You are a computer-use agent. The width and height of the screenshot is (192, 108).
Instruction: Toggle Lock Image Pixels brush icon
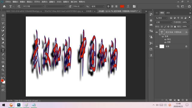[165, 27]
